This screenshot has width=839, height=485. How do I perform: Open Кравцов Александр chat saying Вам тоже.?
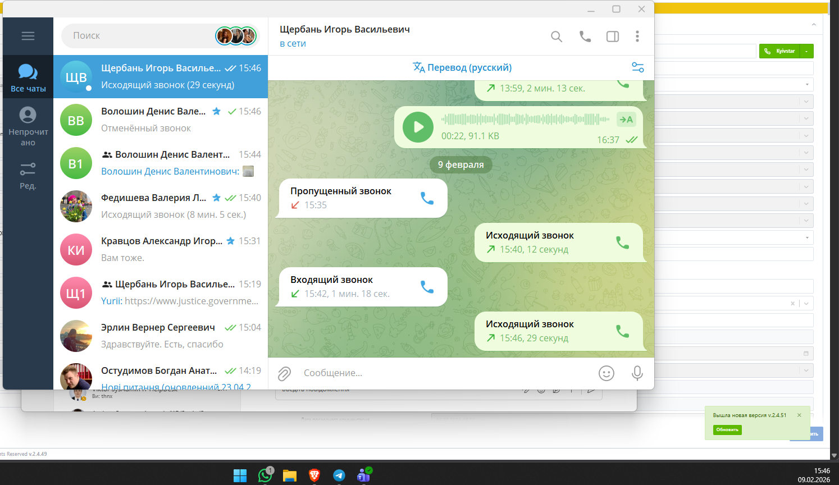(161, 249)
